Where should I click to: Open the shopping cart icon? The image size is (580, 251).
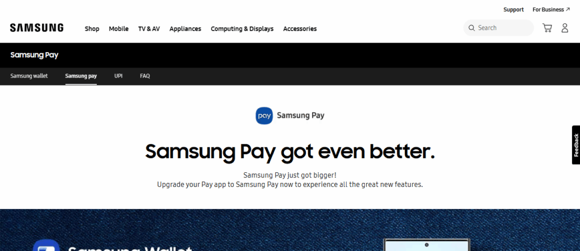547,28
